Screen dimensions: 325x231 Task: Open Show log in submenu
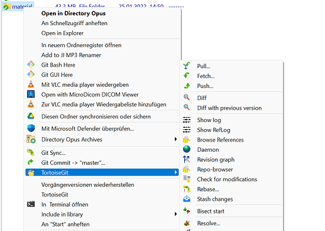pos(209,120)
